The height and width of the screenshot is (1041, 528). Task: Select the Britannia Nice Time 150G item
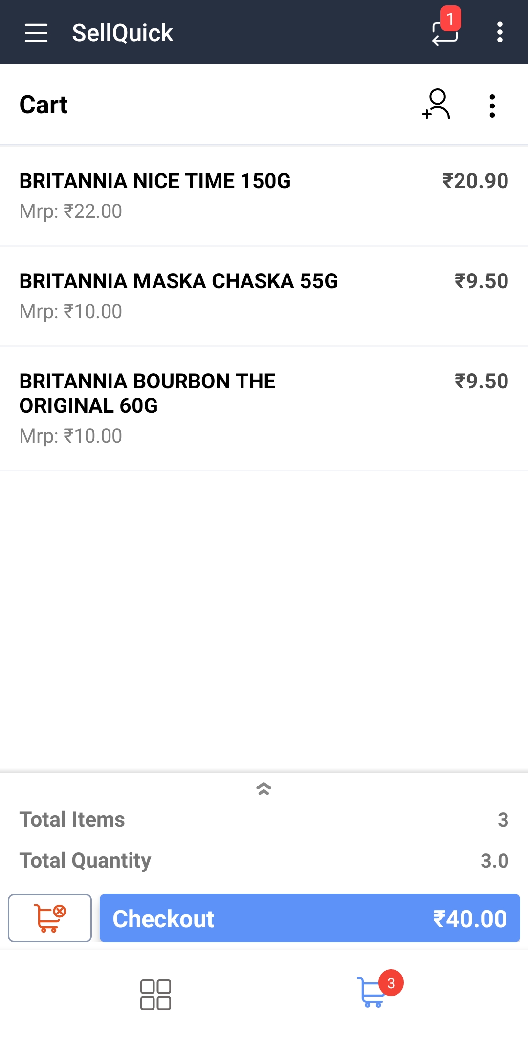coord(155,182)
